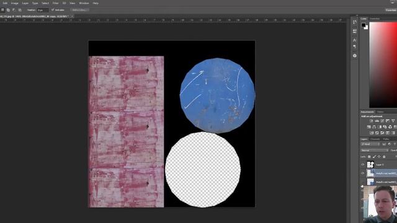Screen dimensions: 397x223
Task: Toggle lock all padlock icon
Action: [384, 157]
